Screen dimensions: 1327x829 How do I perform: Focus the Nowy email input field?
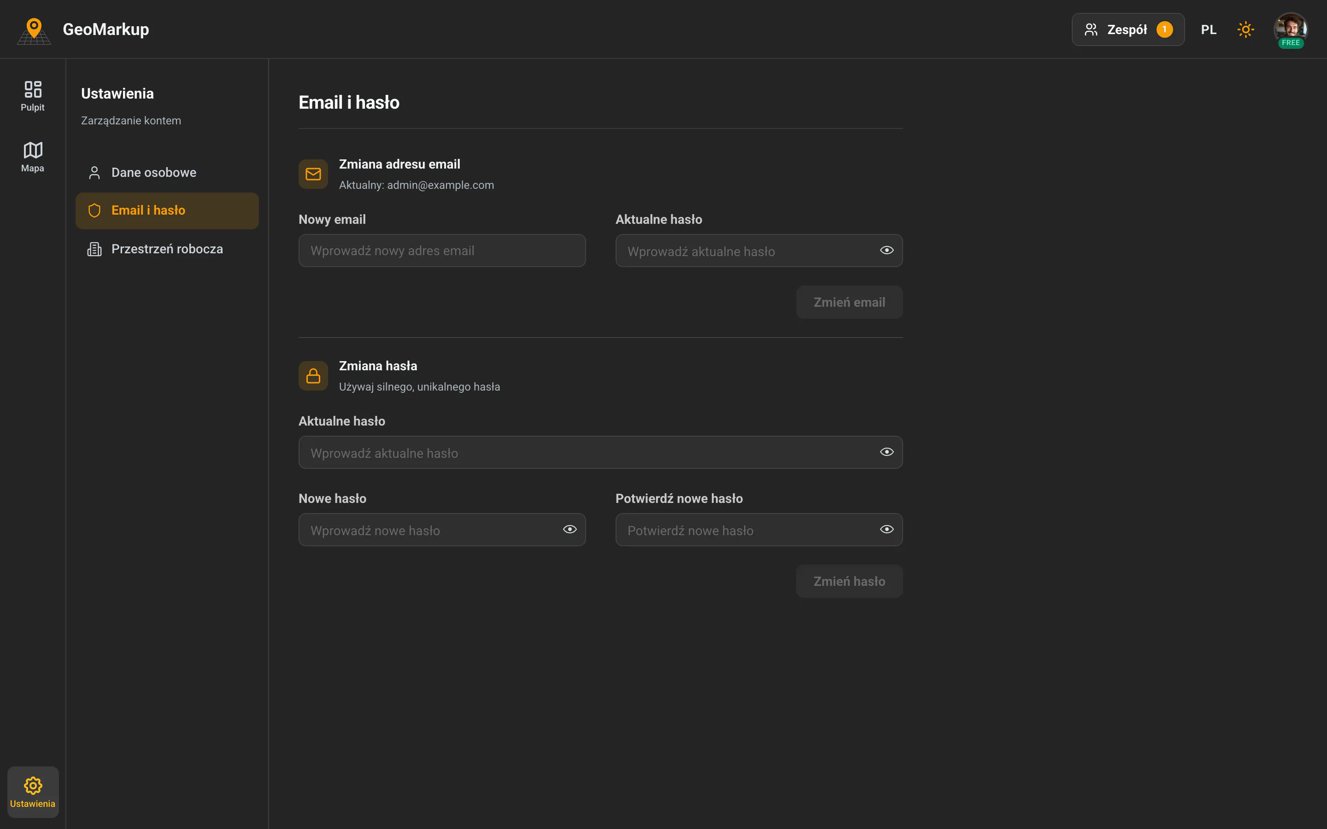coord(442,251)
